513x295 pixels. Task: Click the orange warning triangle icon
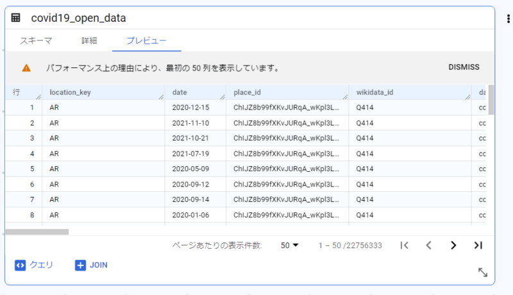[x=26, y=68]
